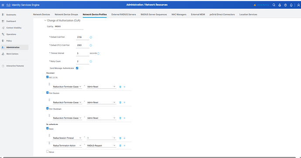Open Interactive Features in the sidebar

(x=14, y=66)
